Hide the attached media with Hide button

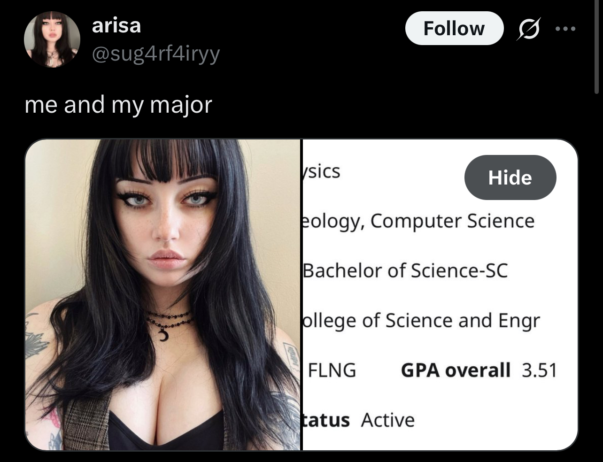pos(510,177)
